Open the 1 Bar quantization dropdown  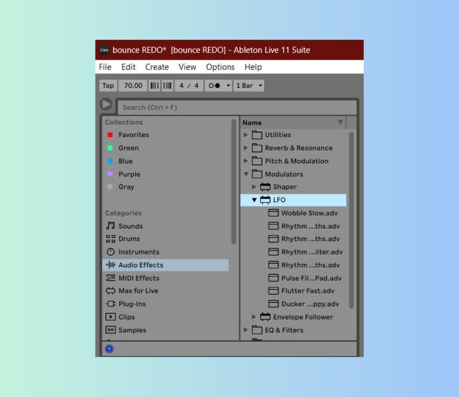(249, 85)
